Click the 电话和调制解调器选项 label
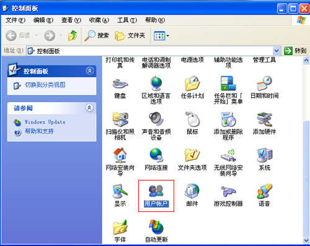This screenshot has height=246, width=310. pos(156,62)
